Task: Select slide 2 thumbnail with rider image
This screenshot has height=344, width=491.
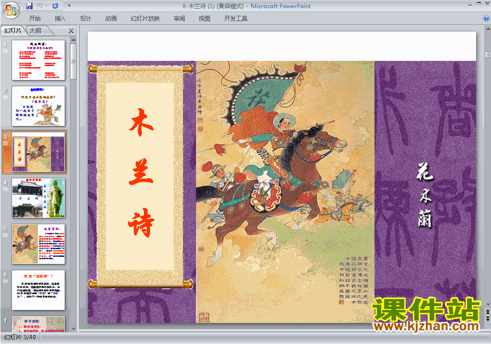Action: click(38, 106)
